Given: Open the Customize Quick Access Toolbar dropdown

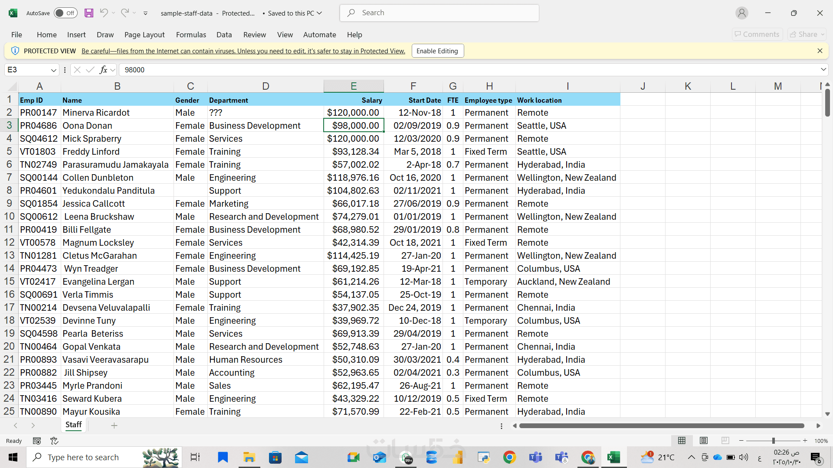Looking at the screenshot, I should coord(145,13).
